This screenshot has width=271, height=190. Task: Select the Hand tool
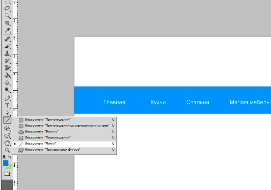point(7,143)
